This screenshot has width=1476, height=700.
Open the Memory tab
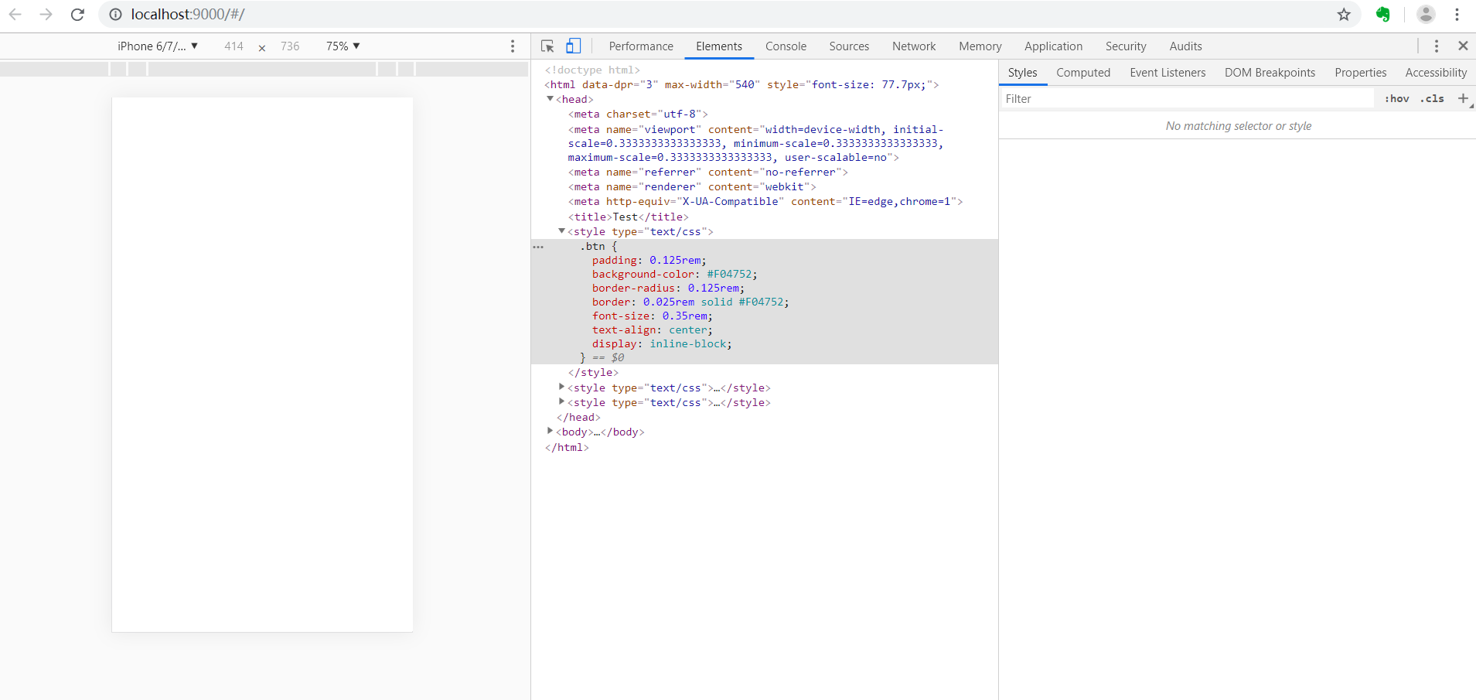980,46
